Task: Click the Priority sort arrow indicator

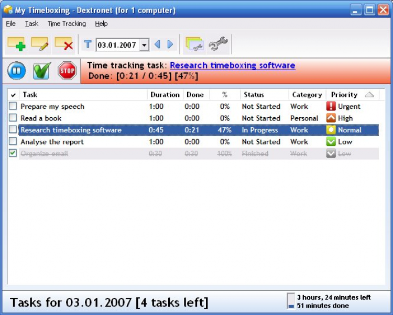Action: [x=369, y=95]
